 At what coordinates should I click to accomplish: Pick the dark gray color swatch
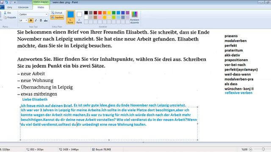pyautogui.click(x=91, y=13)
